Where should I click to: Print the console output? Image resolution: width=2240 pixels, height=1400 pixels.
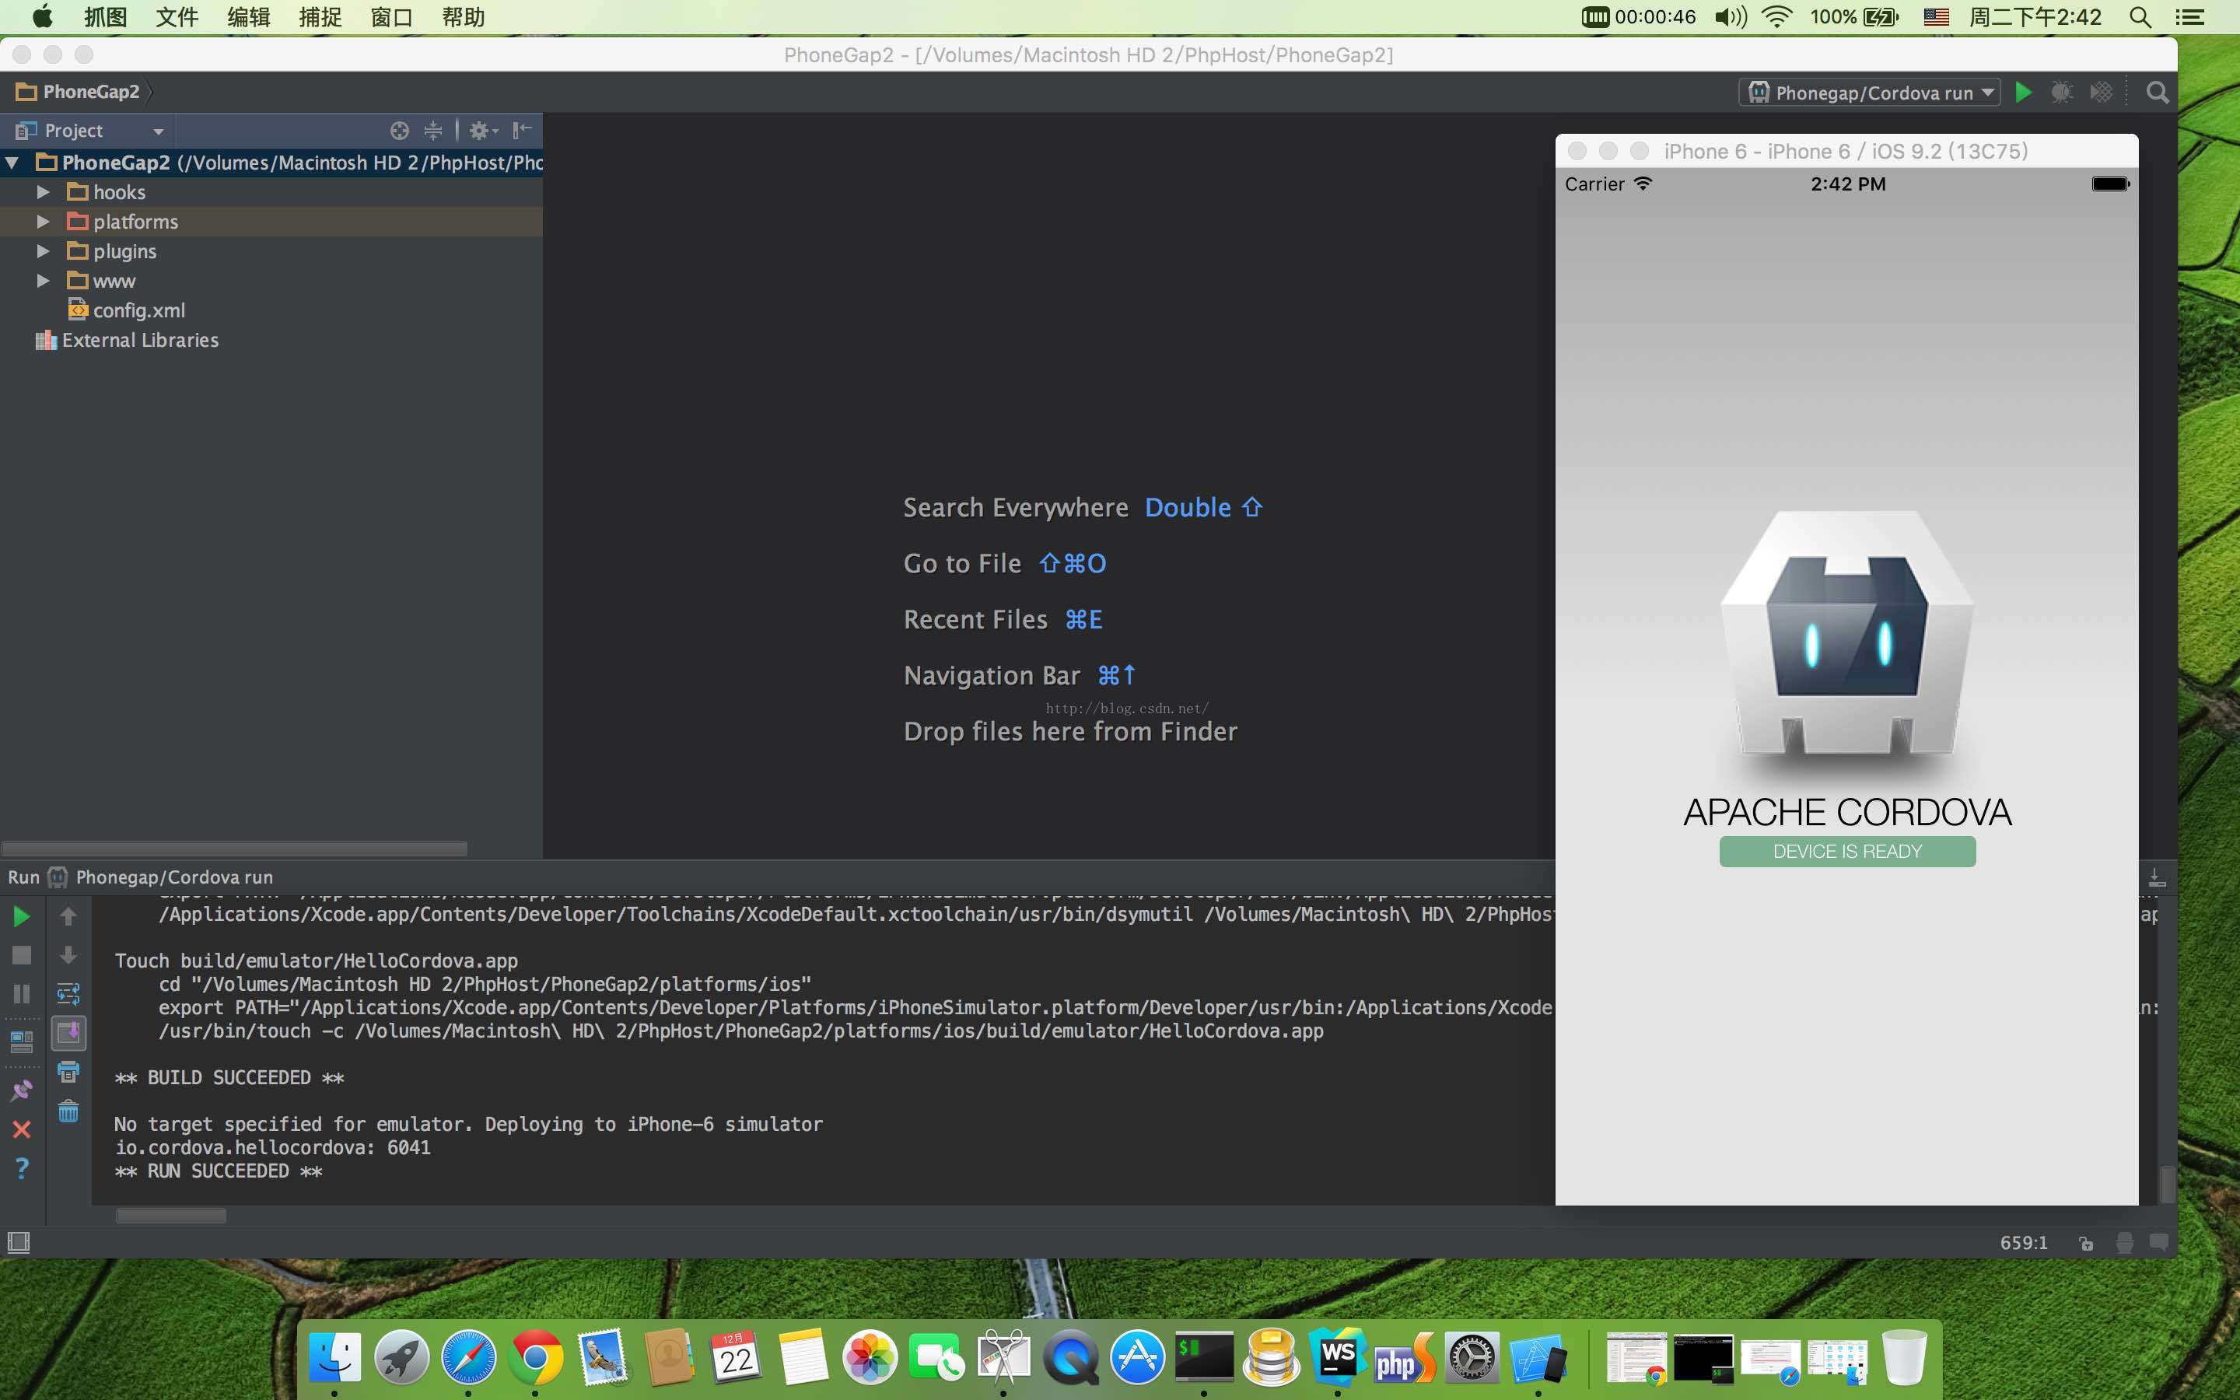coord(68,1073)
